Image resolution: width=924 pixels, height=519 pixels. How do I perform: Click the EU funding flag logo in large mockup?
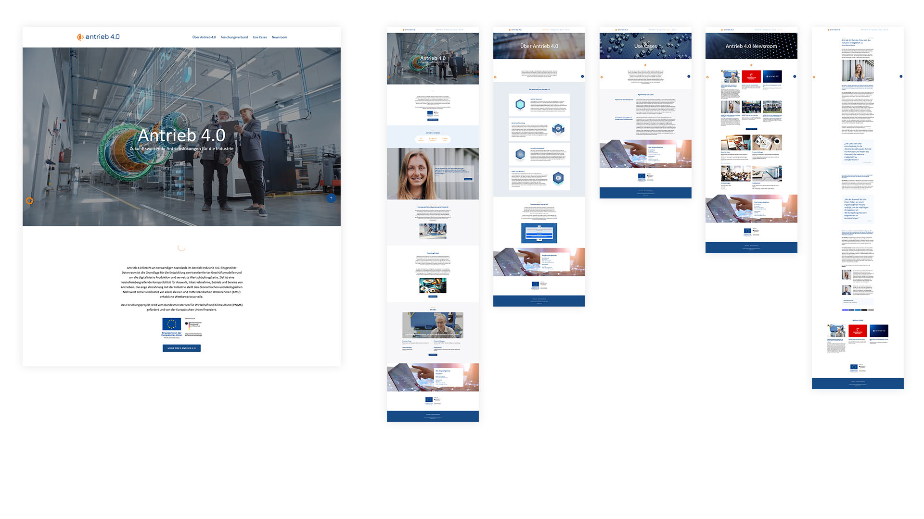(172, 324)
